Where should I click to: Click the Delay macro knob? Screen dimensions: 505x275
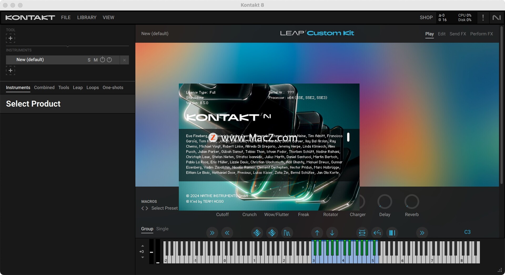(x=385, y=202)
